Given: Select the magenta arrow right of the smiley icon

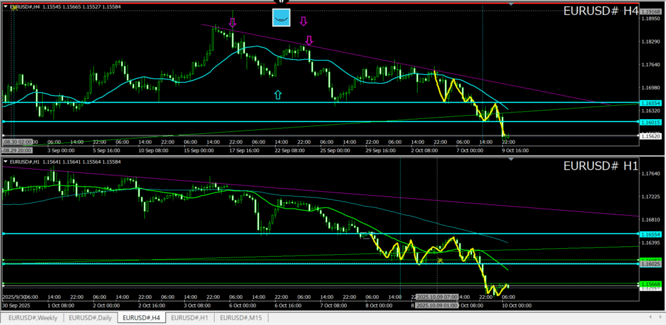Looking at the screenshot, I should coord(303,21).
